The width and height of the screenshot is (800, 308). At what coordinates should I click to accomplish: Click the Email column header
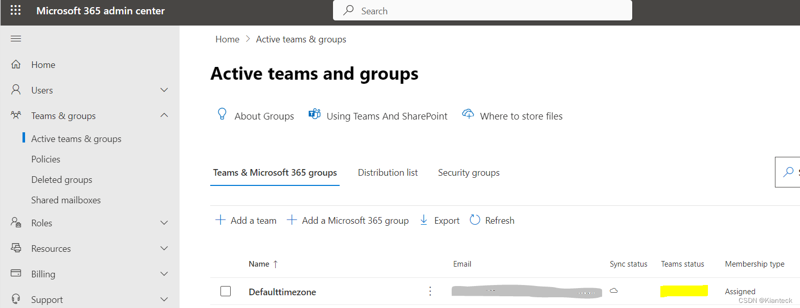462,264
